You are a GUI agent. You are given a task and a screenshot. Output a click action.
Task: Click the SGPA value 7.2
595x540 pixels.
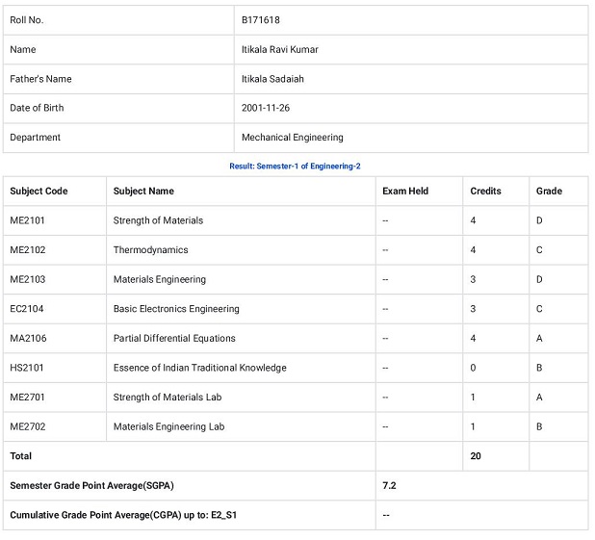point(389,486)
